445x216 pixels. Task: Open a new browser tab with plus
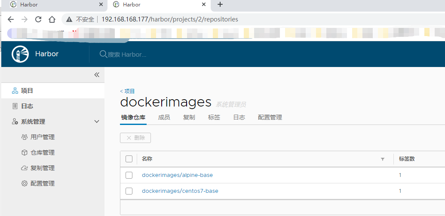point(220,4)
